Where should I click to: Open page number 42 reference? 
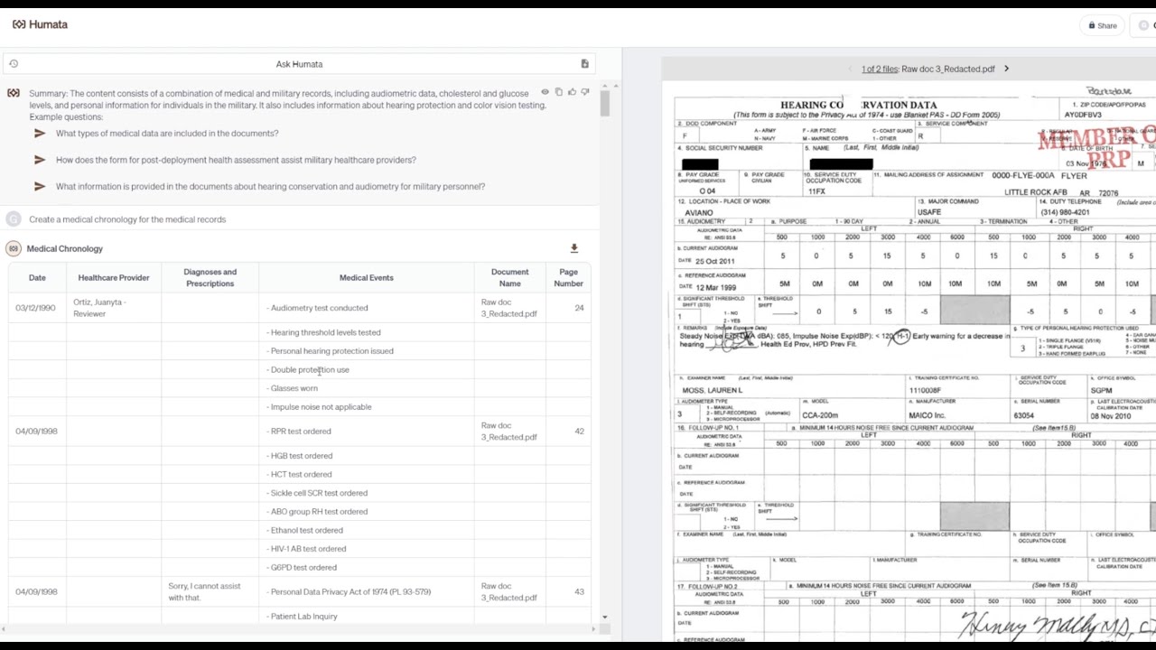click(x=579, y=432)
